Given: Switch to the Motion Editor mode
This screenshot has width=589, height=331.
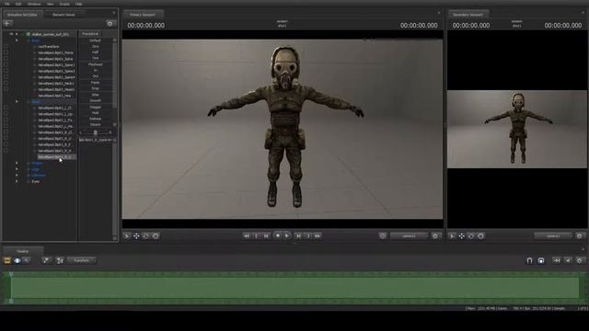Looking at the screenshot, I should (17, 260).
